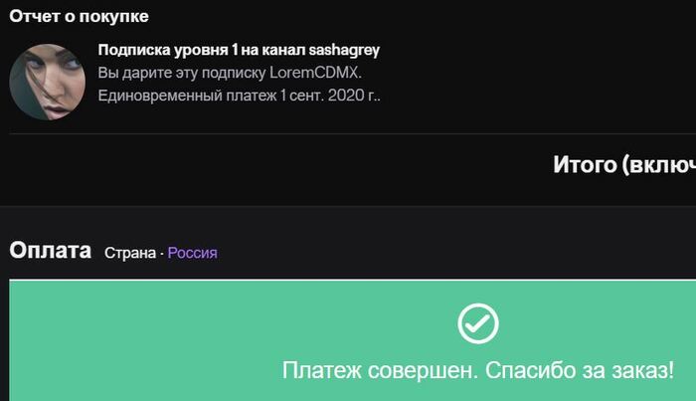Click the Отчет о покупке heading
The height and width of the screenshot is (401, 696).
(79, 17)
